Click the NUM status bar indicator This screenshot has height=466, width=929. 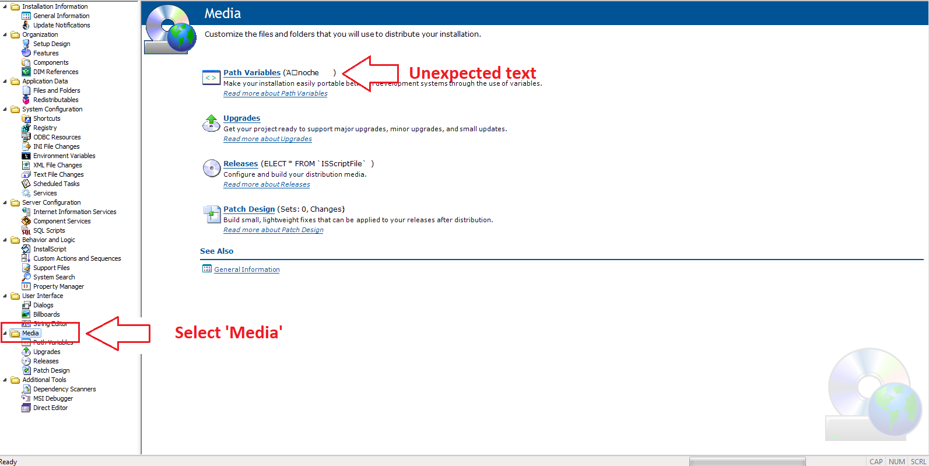(x=897, y=461)
